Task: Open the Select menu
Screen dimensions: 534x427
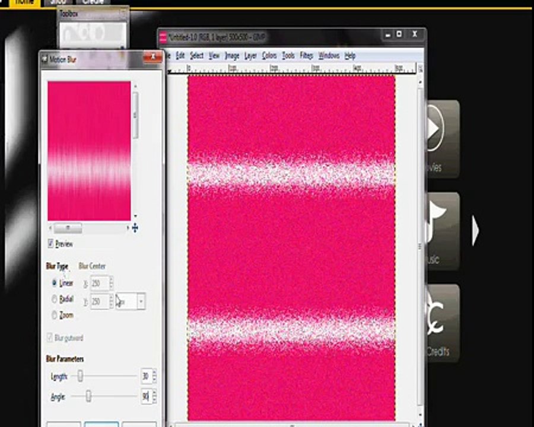Action: (x=196, y=56)
